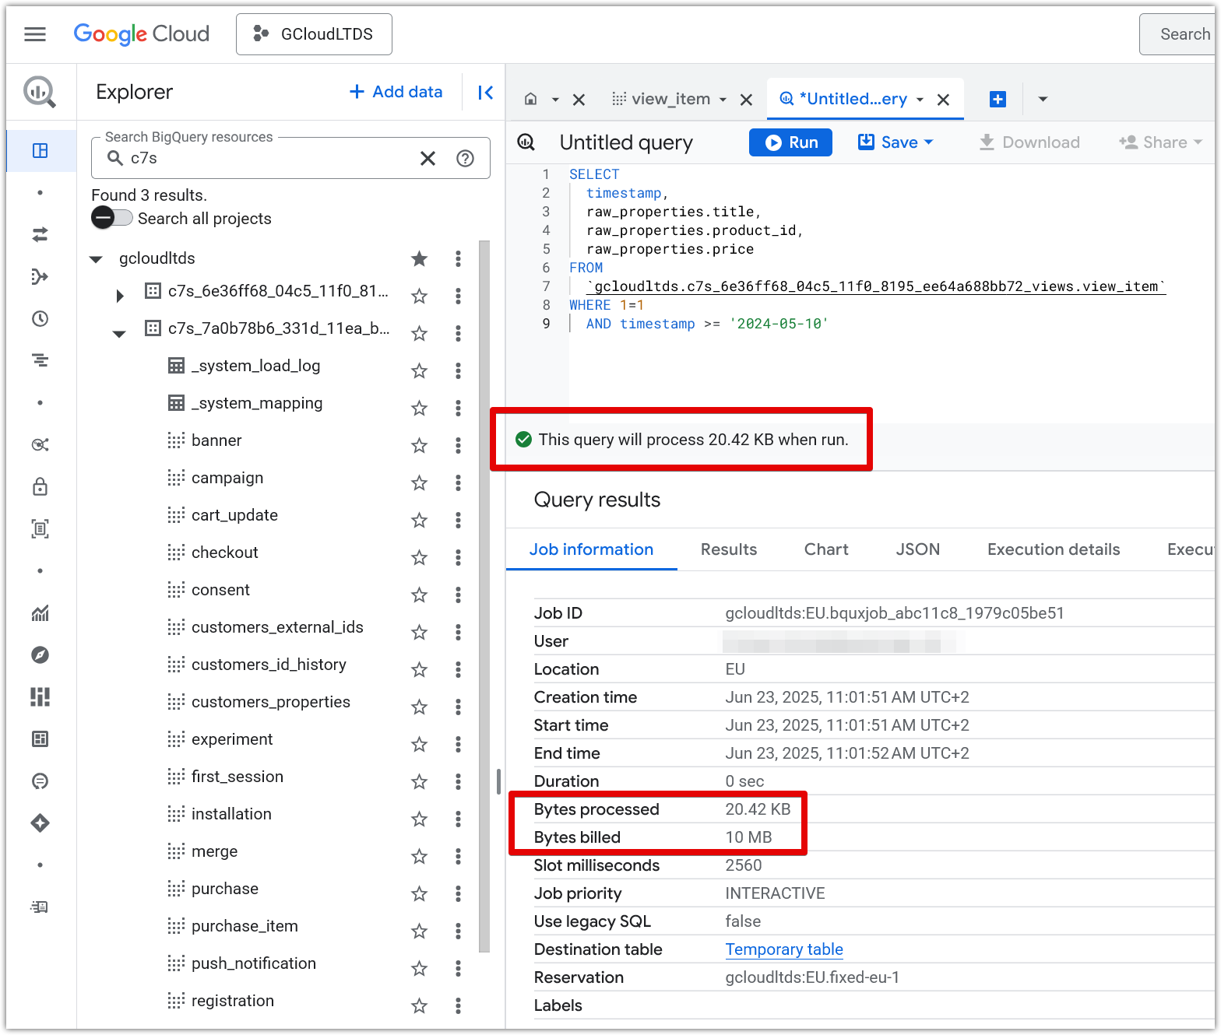Open actions menu for _system_load_log

tap(458, 370)
